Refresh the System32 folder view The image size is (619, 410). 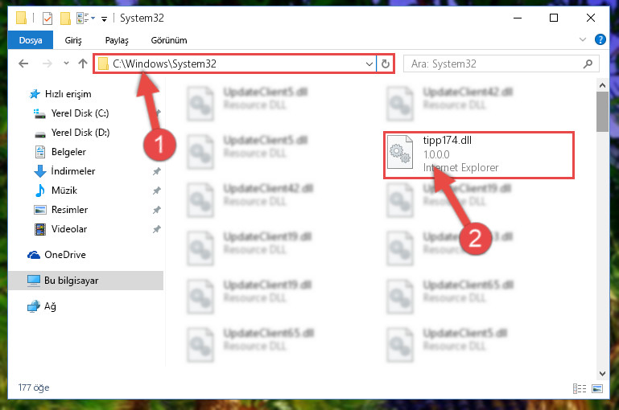click(x=386, y=64)
